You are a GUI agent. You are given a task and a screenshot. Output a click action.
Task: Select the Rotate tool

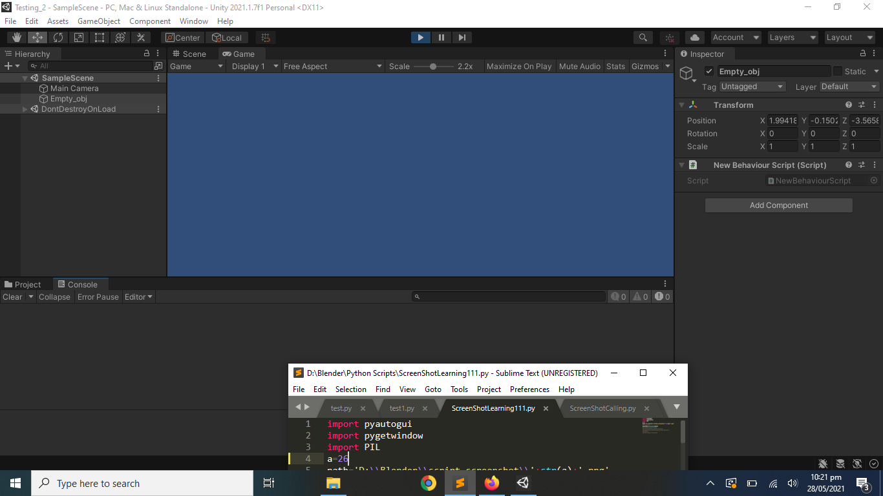pyautogui.click(x=58, y=37)
